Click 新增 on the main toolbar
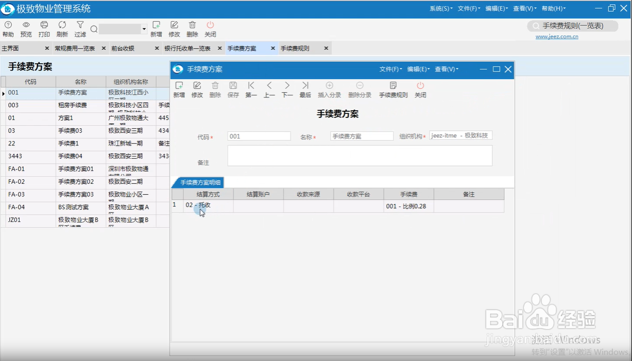The height and width of the screenshot is (361, 632). click(x=156, y=28)
